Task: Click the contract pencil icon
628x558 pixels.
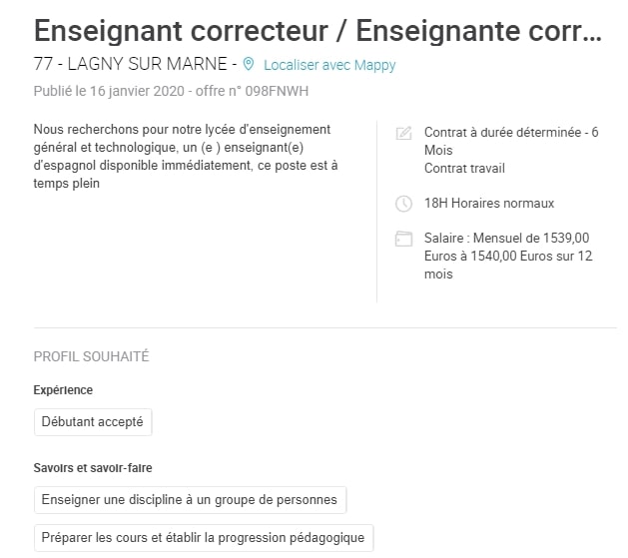Action: click(x=403, y=133)
